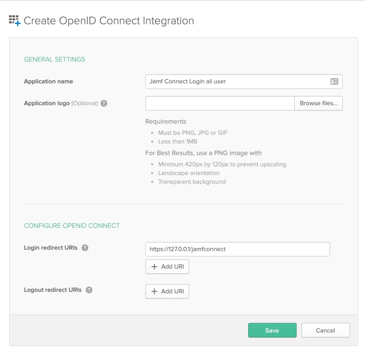This screenshot has width=365, height=351.
Task: Click the Application logo (Optional) label
Action: [x=61, y=103]
